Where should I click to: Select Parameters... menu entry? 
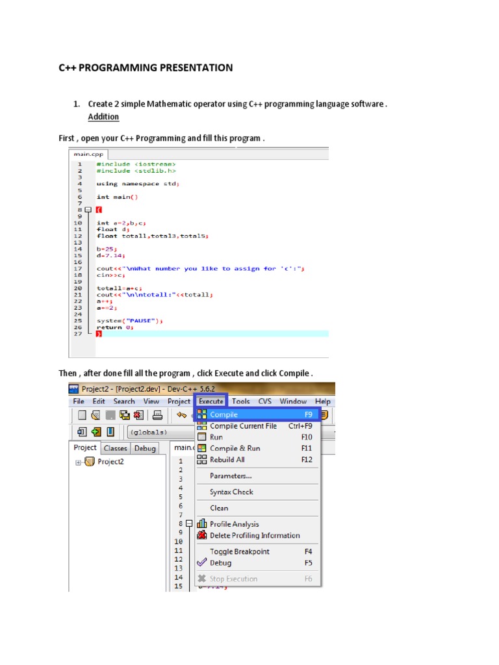tap(257, 476)
